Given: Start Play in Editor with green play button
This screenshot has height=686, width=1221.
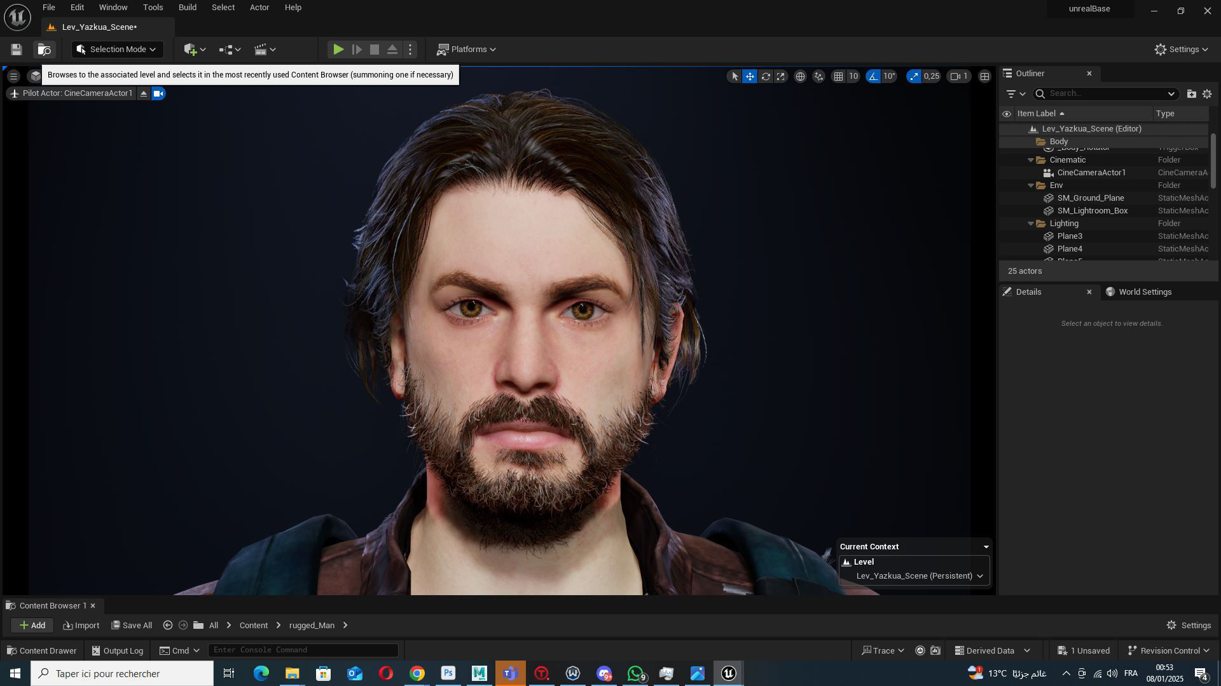Looking at the screenshot, I should 338,50.
